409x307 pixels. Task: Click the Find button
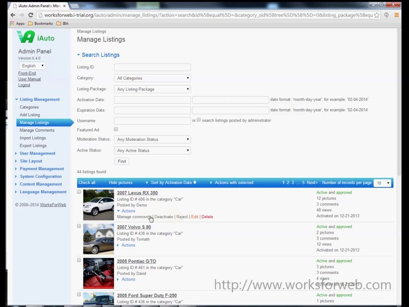click(122, 161)
